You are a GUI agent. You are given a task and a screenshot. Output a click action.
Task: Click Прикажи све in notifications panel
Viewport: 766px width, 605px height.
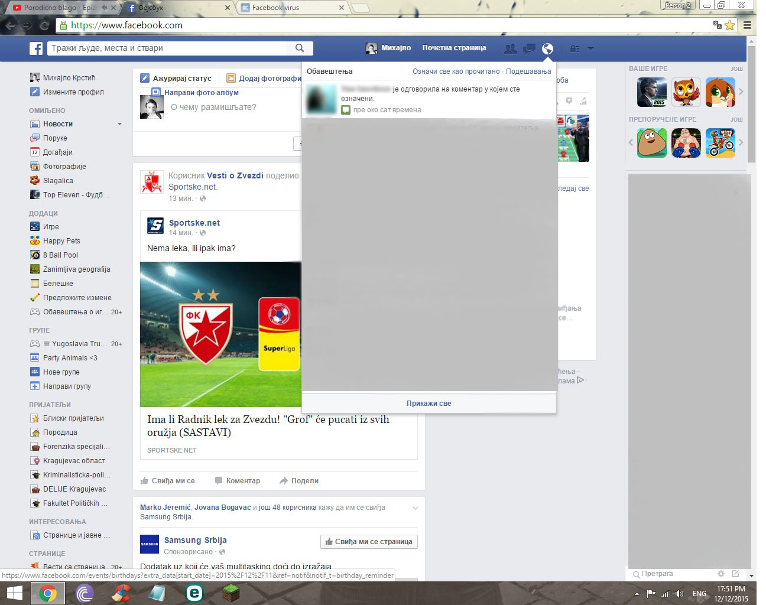[x=429, y=404]
